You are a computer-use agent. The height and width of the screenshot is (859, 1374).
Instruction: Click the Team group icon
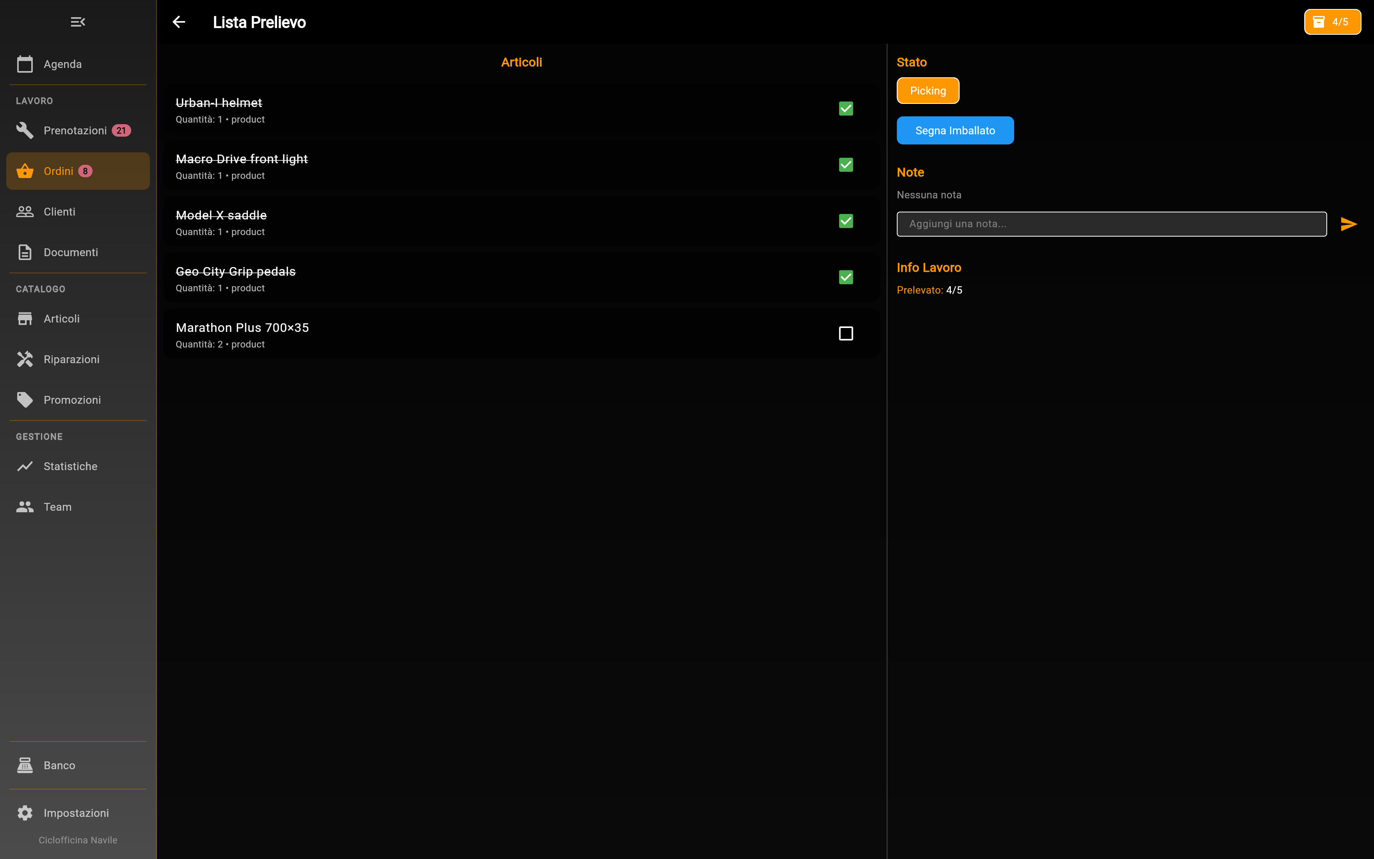(x=25, y=506)
